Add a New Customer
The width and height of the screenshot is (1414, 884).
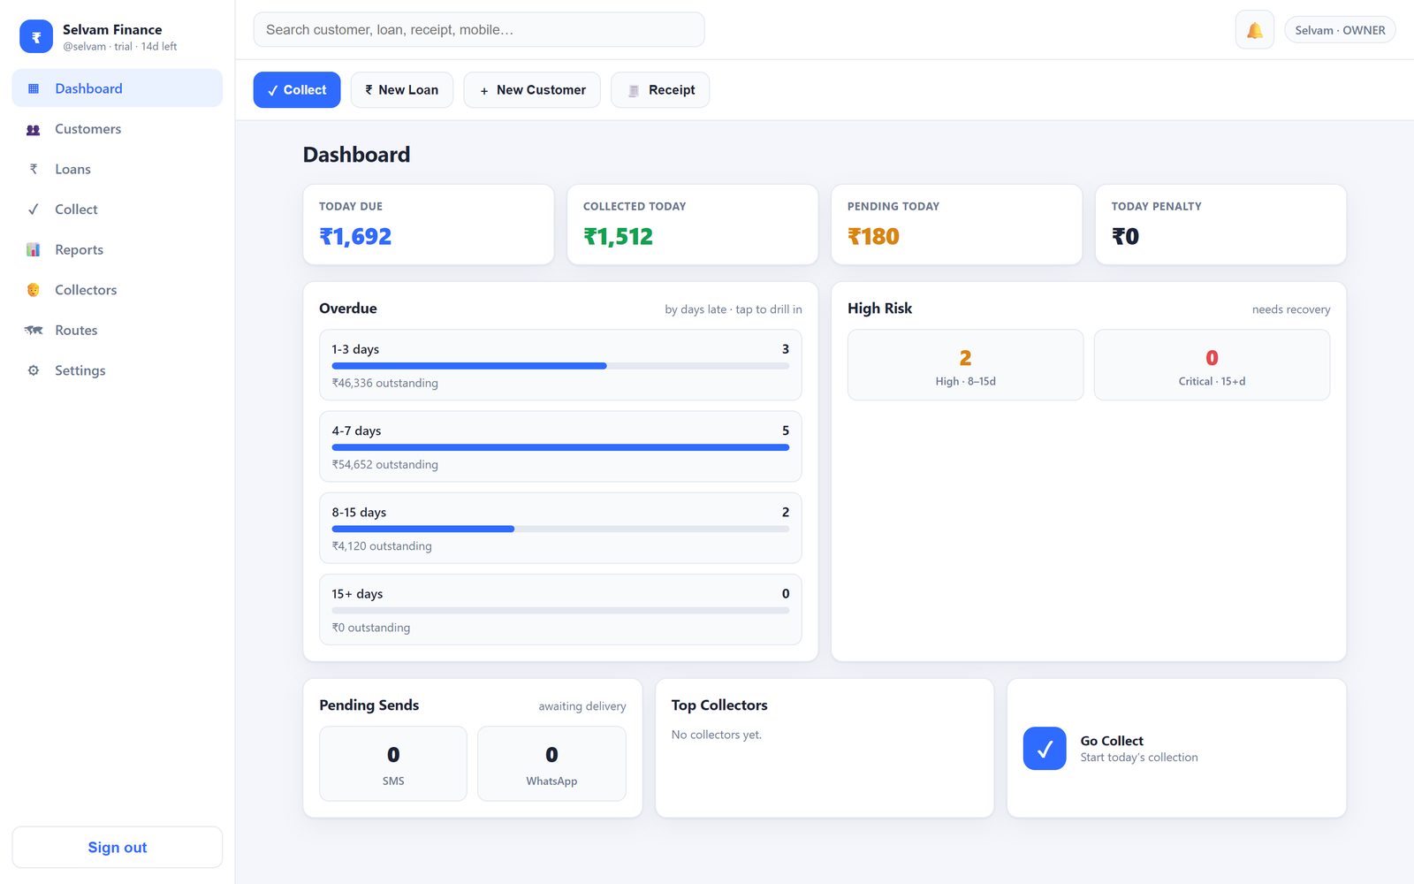pos(532,90)
